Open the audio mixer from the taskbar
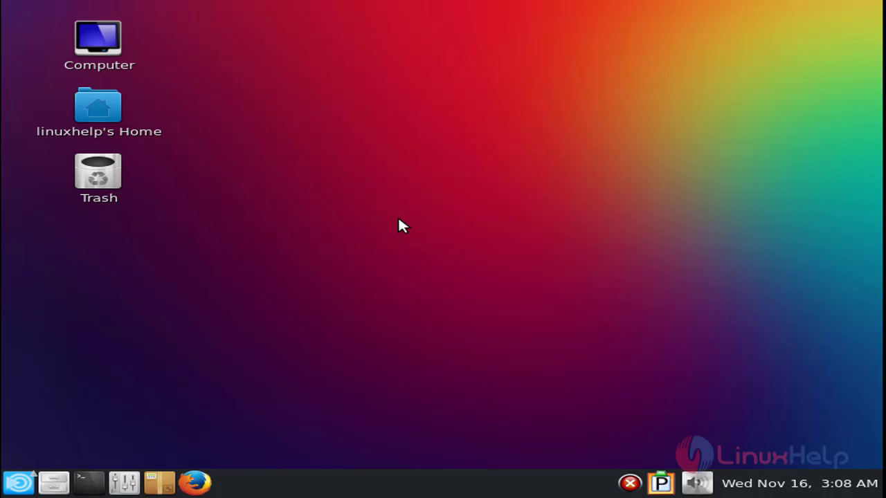 [x=125, y=482]
